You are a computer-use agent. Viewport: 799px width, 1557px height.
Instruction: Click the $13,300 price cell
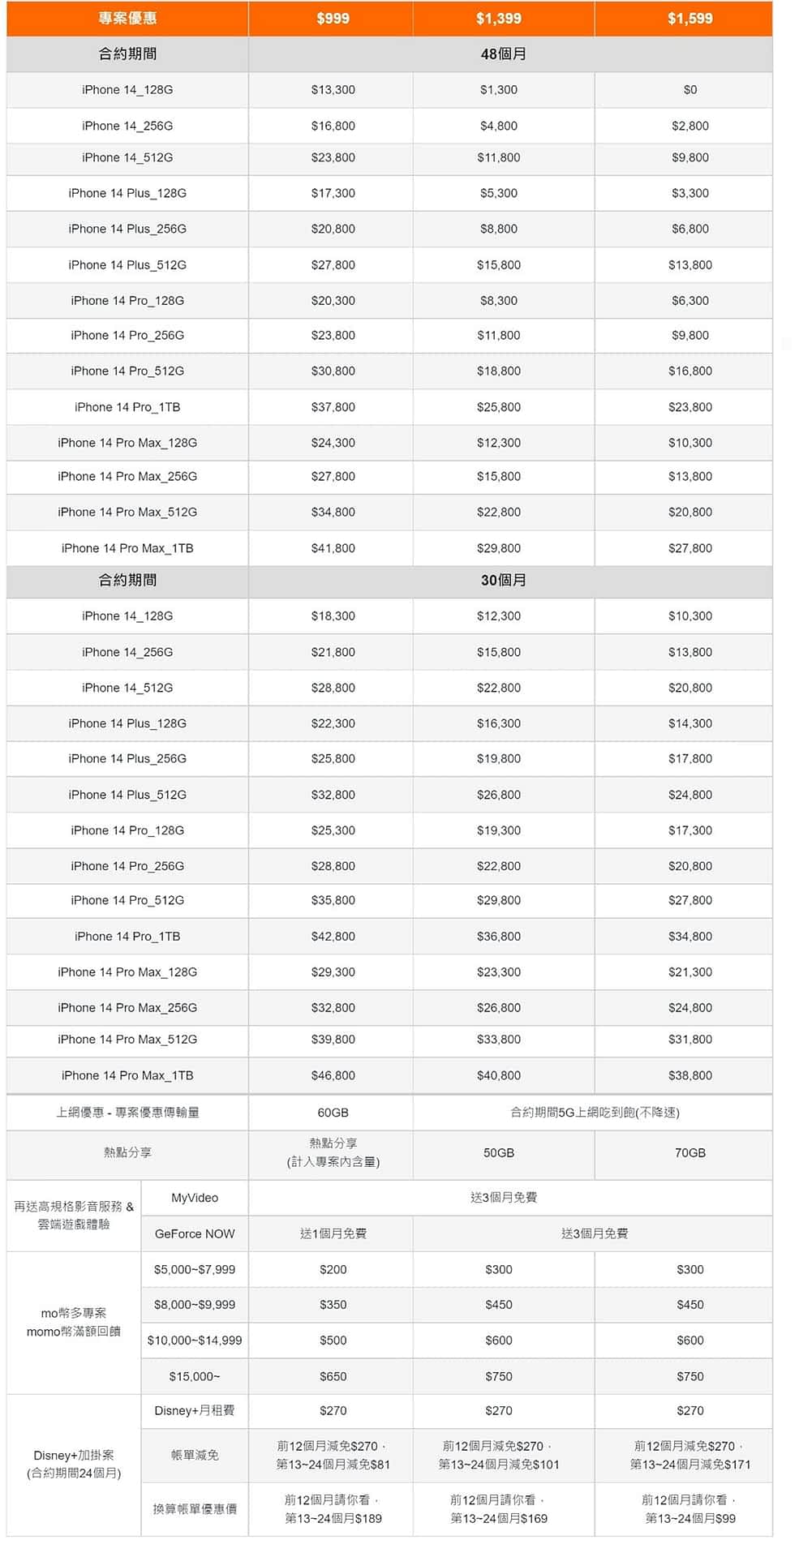333,90
